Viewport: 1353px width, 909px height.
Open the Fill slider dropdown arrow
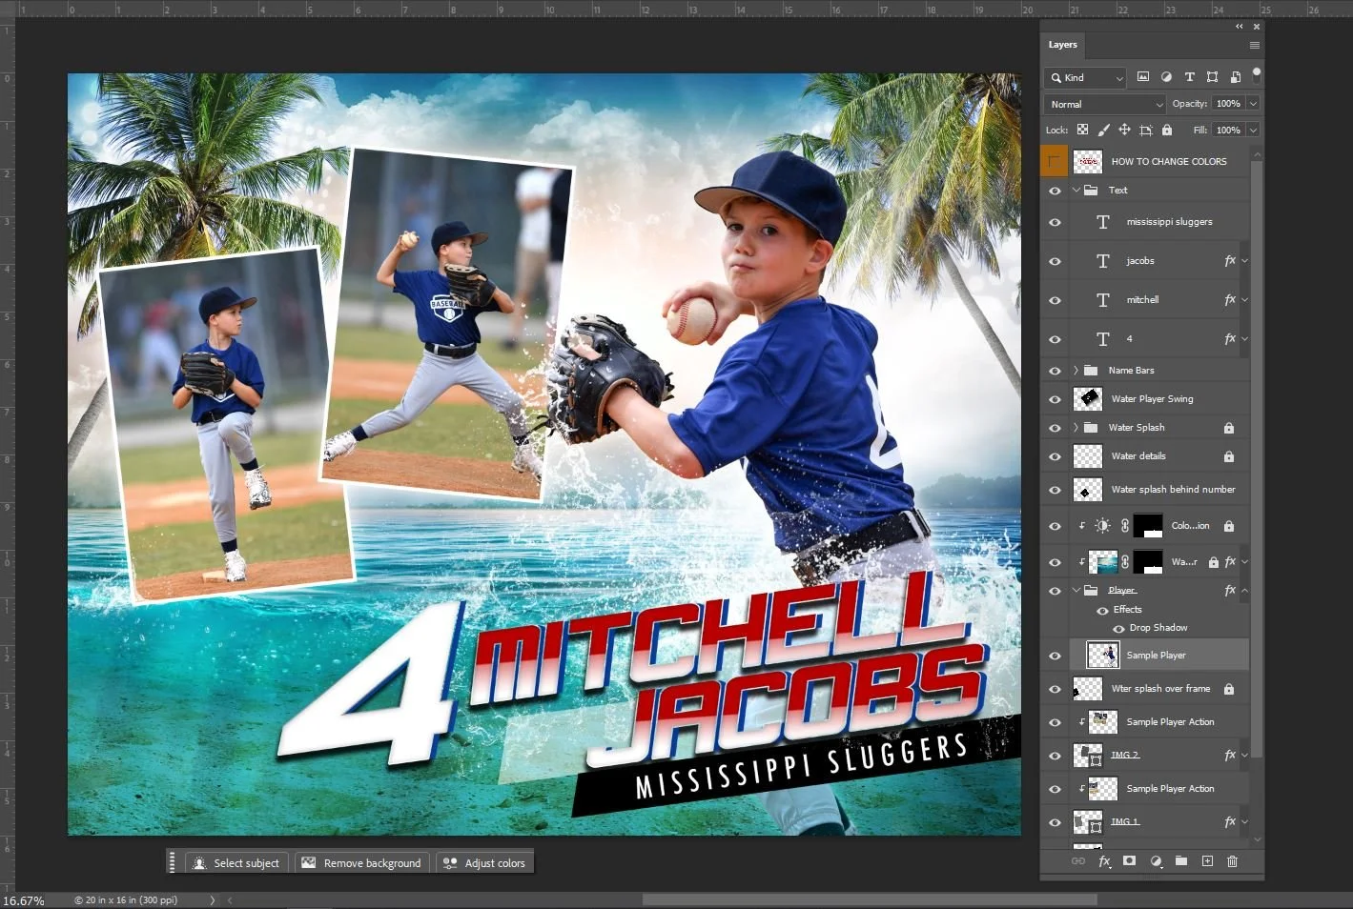tap(1253, 130)
